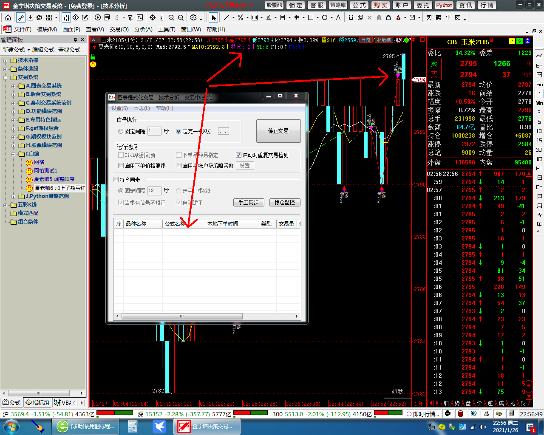Click the funnel filter icon in toolbar
The height and width of the screenshot is (435, 544).
(x=130, y=17)
